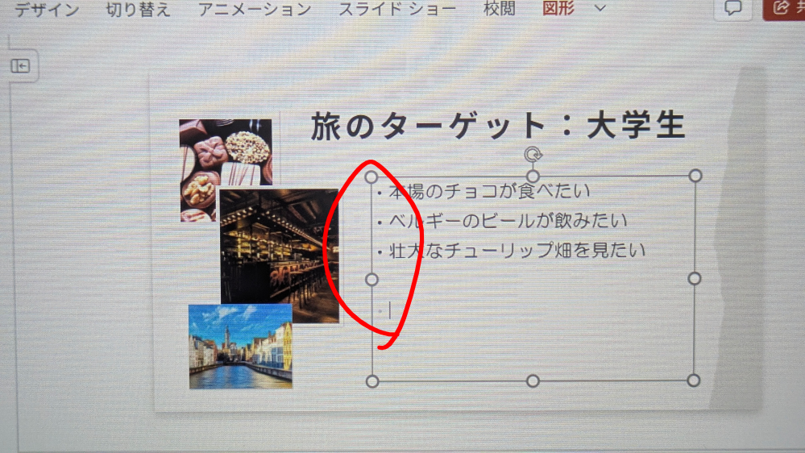Collapse the slide thumbnail pane icon

20,66
